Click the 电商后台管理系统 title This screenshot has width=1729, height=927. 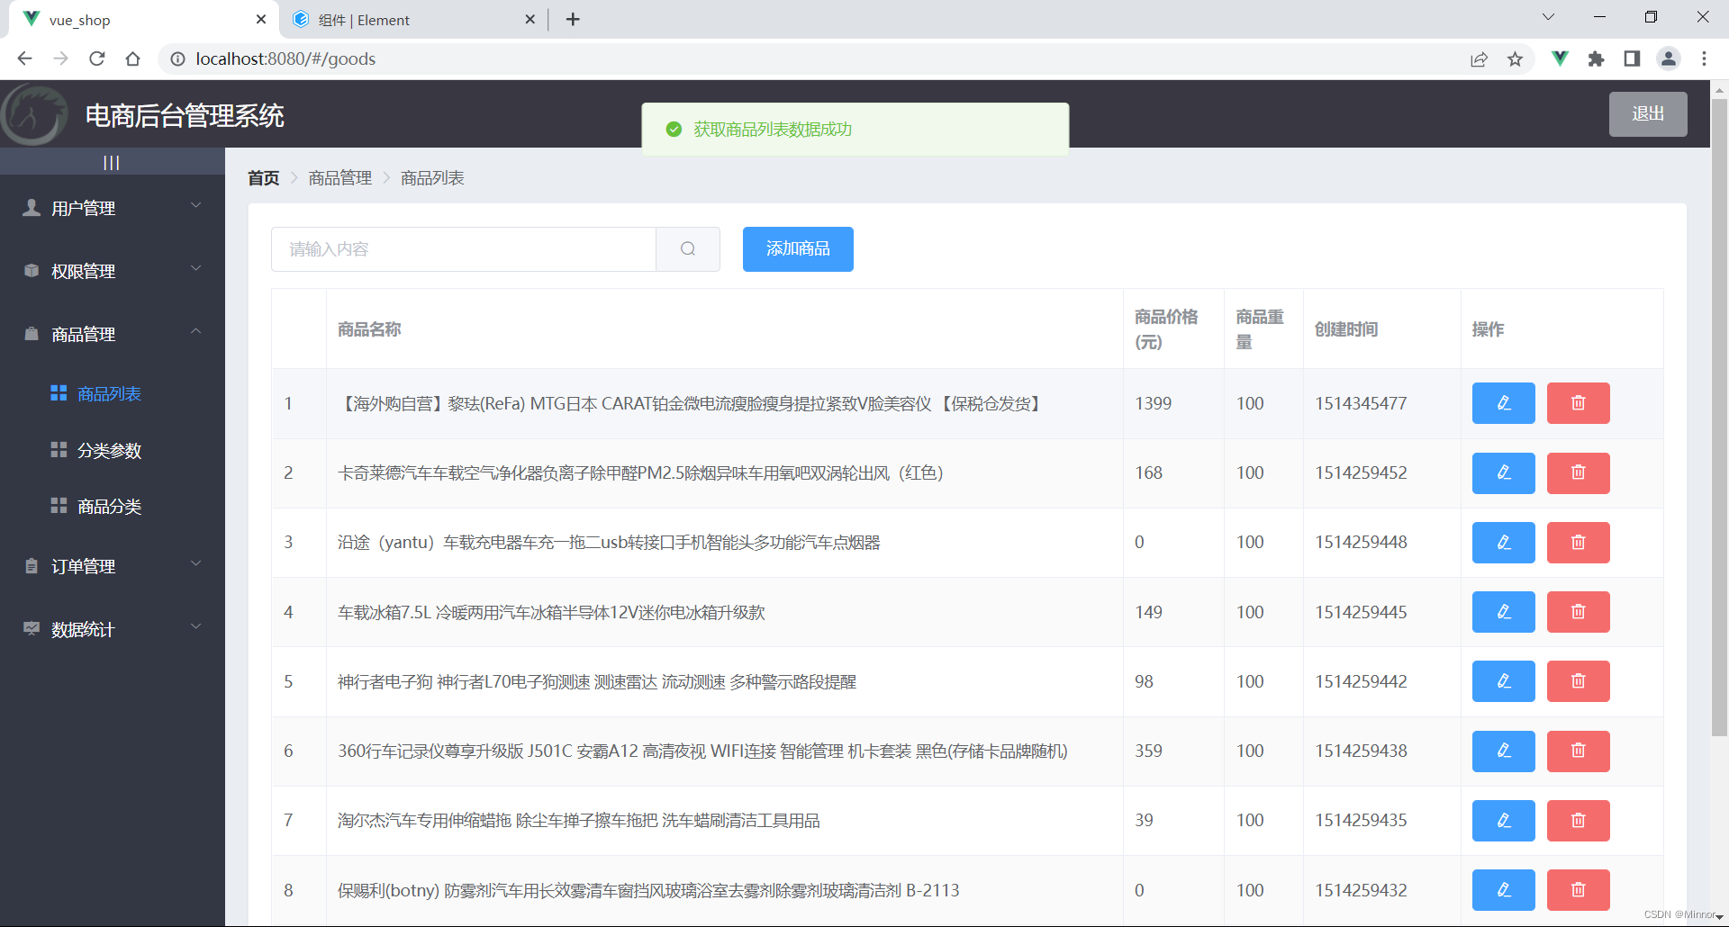coord(185,115)
